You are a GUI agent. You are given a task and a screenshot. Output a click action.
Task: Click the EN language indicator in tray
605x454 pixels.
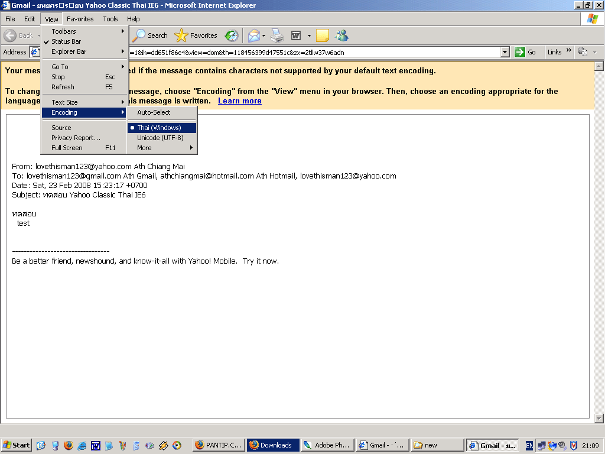(x=529, y=446)
